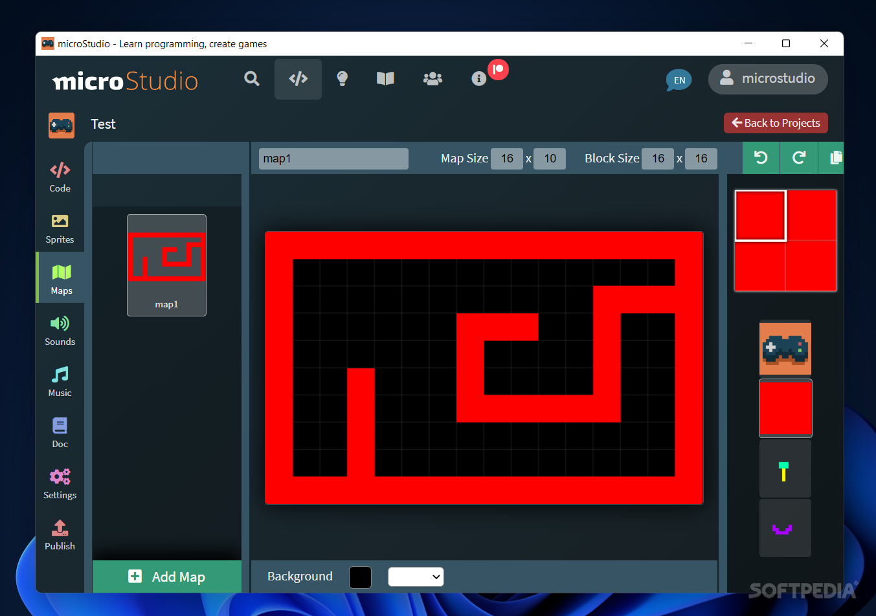The width and height of the screenshot is (876, 616).
Task: Click the Background label text
Action: coord(300,577)
